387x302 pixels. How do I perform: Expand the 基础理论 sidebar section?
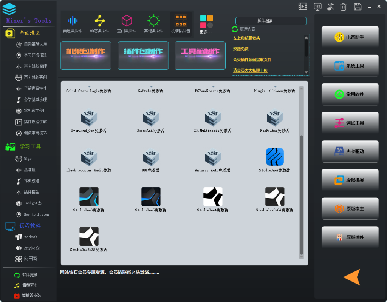(x=23, y=33)
